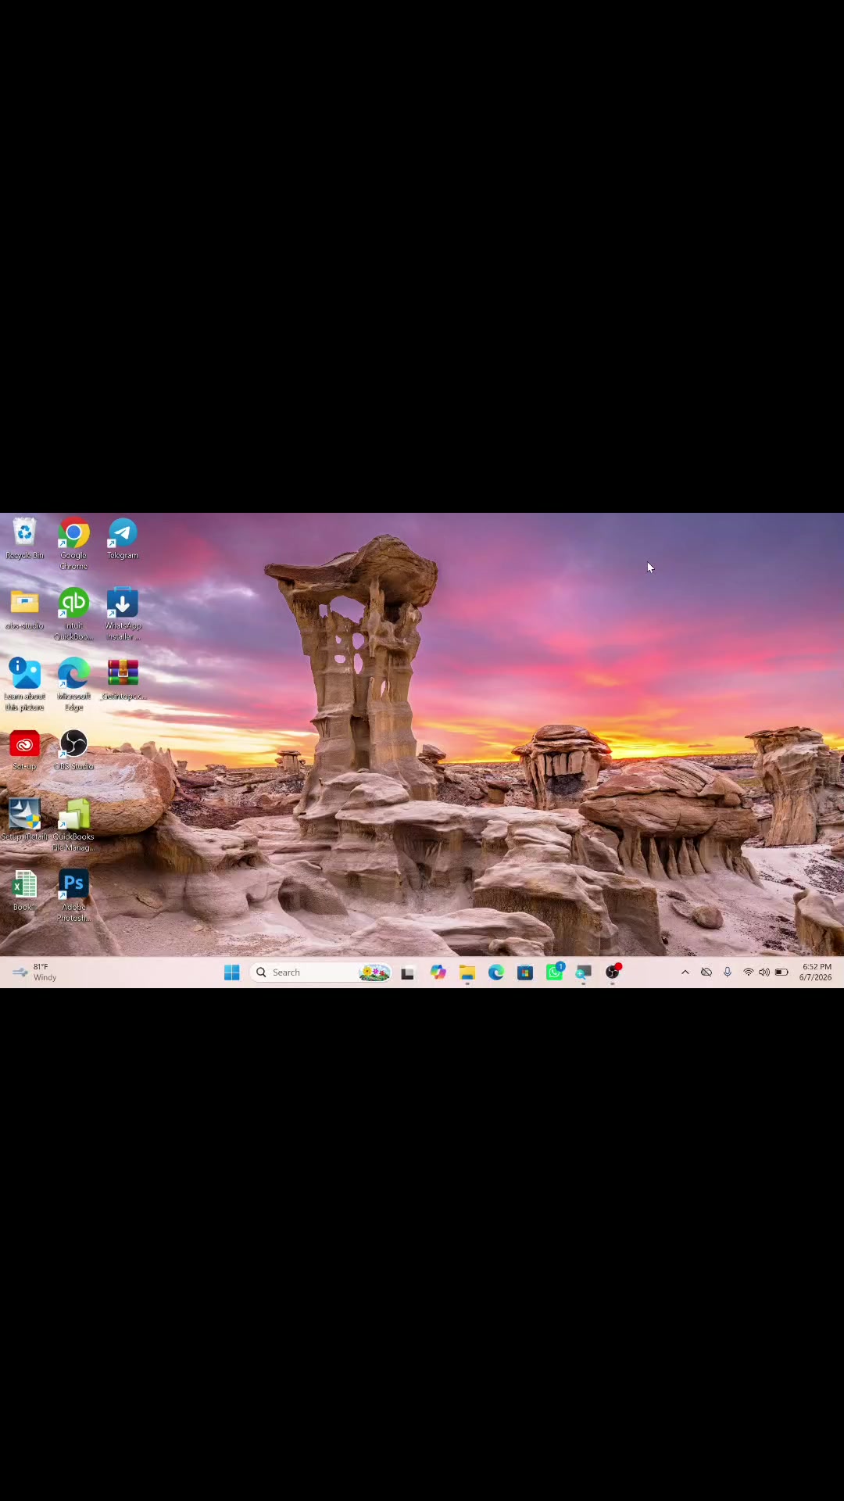Click the Windows Start button
The width and height of the screenshot is (844, 1501).
point(231,973)
